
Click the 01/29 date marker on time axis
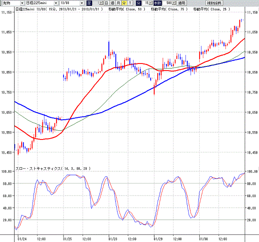[x=158, y=239]
